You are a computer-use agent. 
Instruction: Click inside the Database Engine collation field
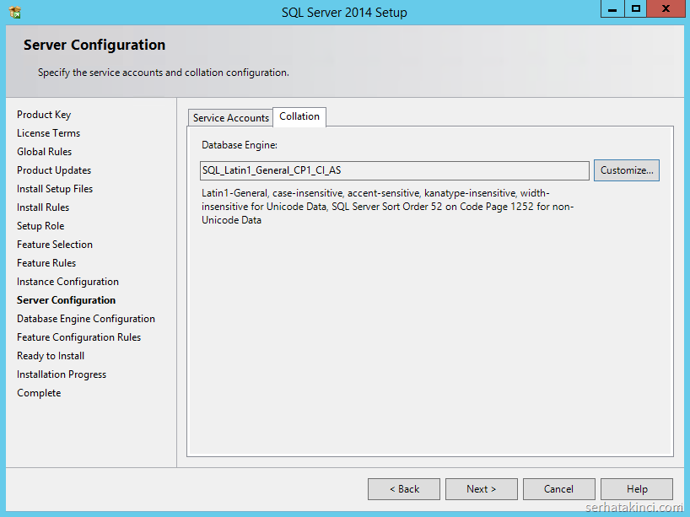click(x=394, y=170)
